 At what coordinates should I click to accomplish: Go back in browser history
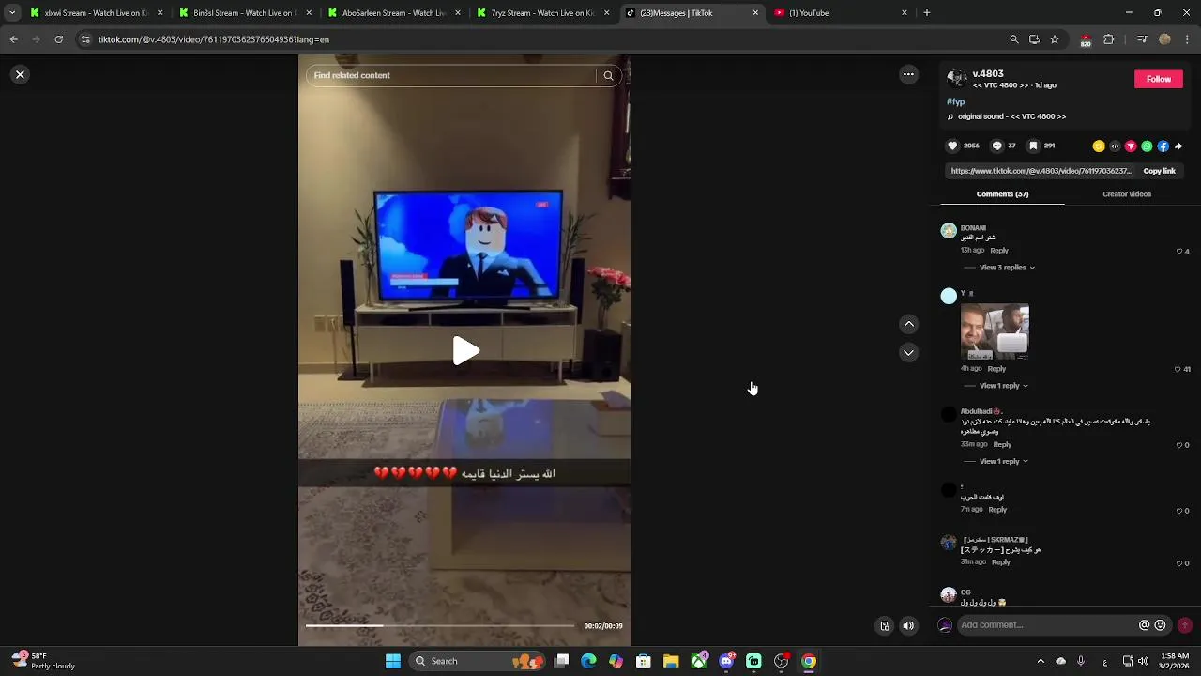[13, 39]
